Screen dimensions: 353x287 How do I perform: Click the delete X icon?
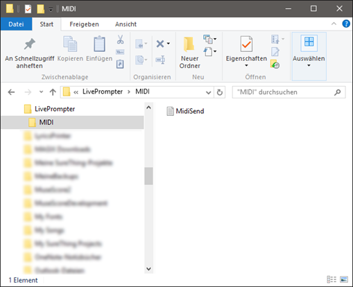coord(160,44)
